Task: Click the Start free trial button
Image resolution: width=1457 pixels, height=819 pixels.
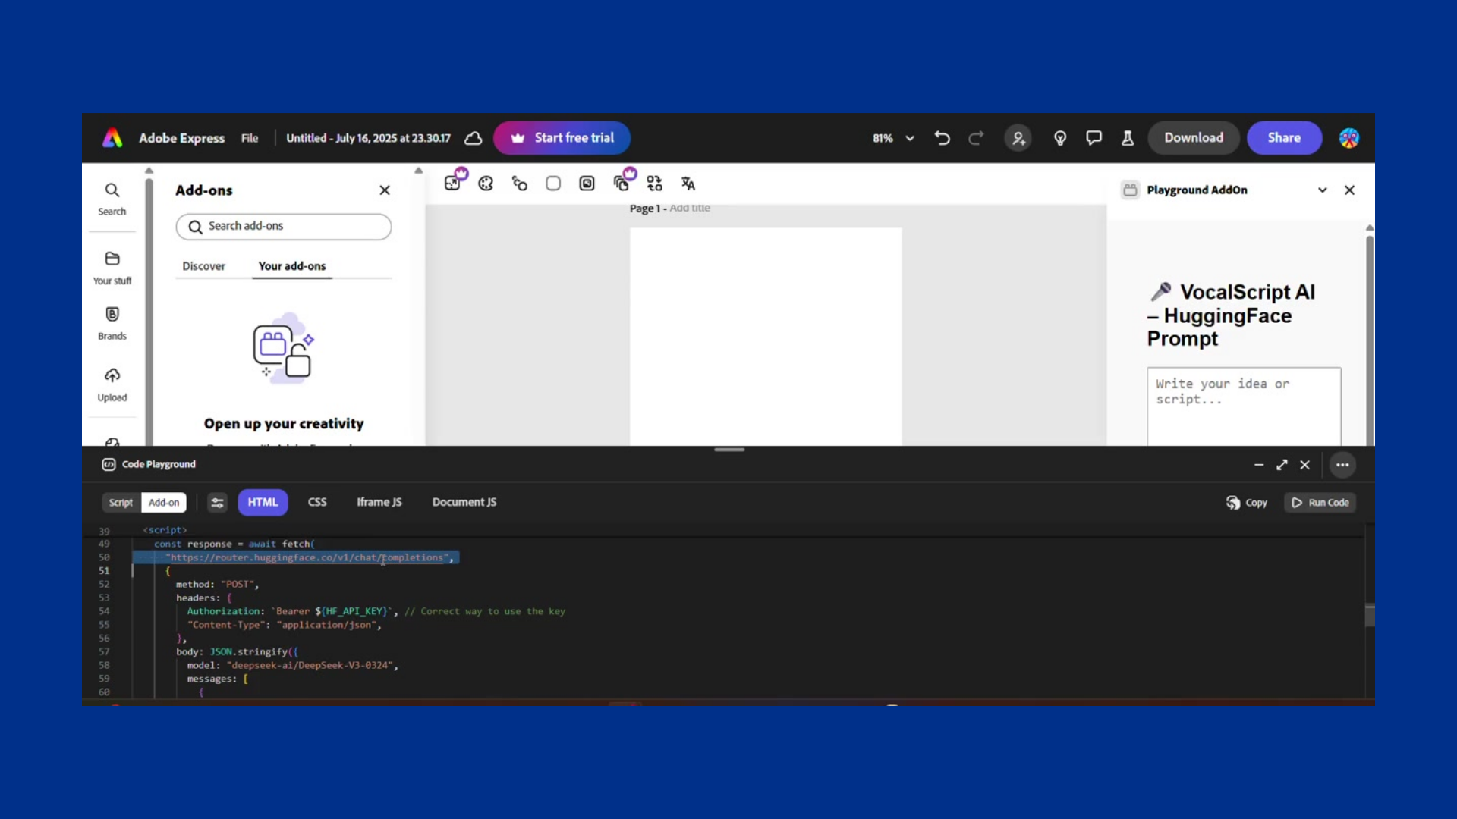Action: pos(562,138)
